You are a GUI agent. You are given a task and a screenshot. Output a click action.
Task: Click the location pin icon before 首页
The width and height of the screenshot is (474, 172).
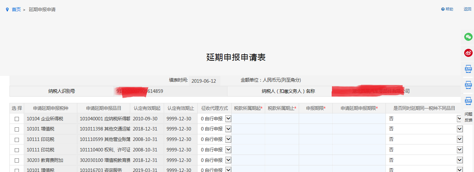7,9
